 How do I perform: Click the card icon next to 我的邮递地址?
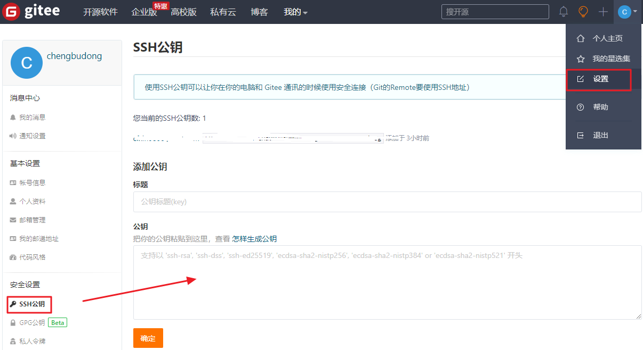click(x=13, y=239)
